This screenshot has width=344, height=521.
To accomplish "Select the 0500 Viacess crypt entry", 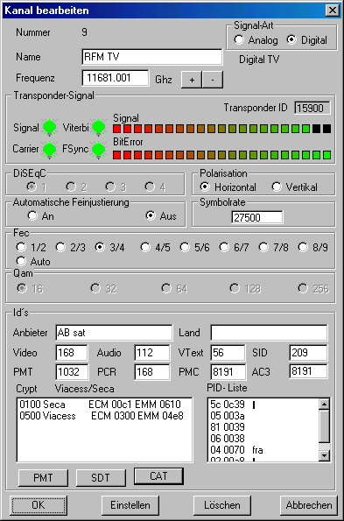I will (x=104, y=416).
